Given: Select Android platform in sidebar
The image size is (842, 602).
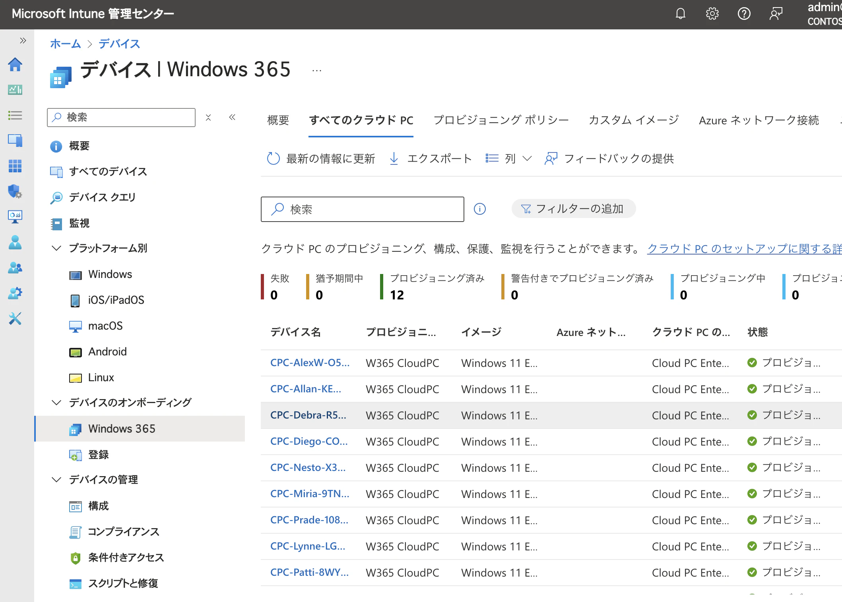Looking at the screenshot, I should (107, 352).
